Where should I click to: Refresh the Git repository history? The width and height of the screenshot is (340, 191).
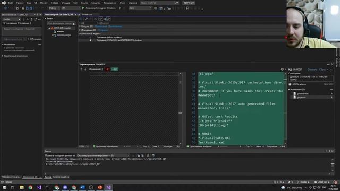coord(81,19)
